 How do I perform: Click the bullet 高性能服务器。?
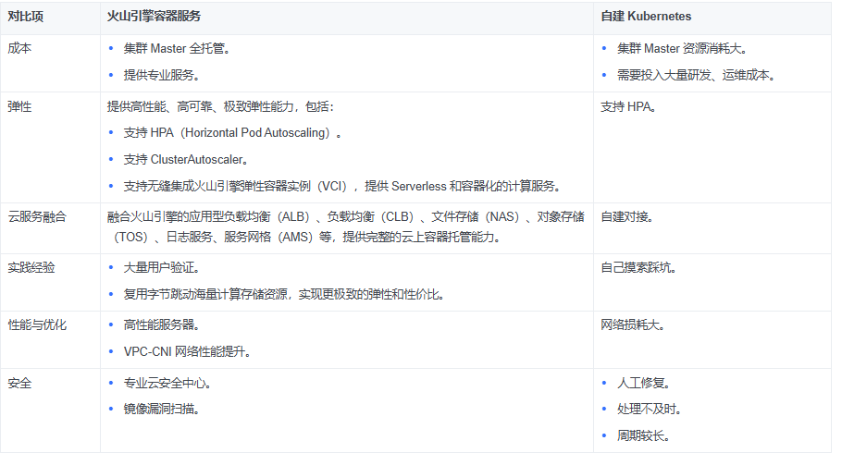(162, 325)
